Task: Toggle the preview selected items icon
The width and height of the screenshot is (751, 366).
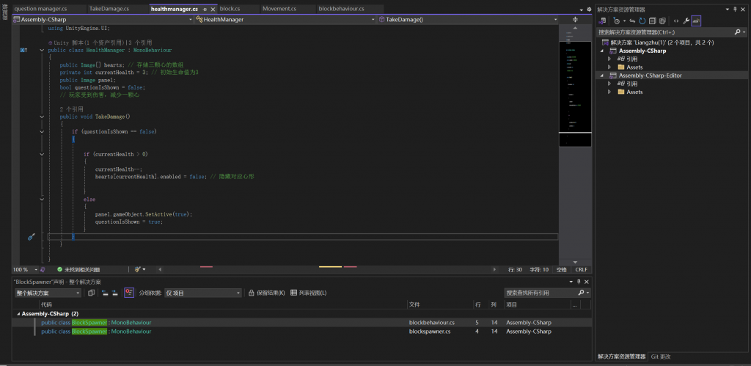Action: point(696,21)
